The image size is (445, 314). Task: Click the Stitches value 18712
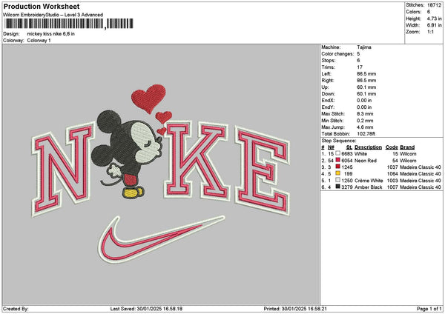(x=434, y=5)
